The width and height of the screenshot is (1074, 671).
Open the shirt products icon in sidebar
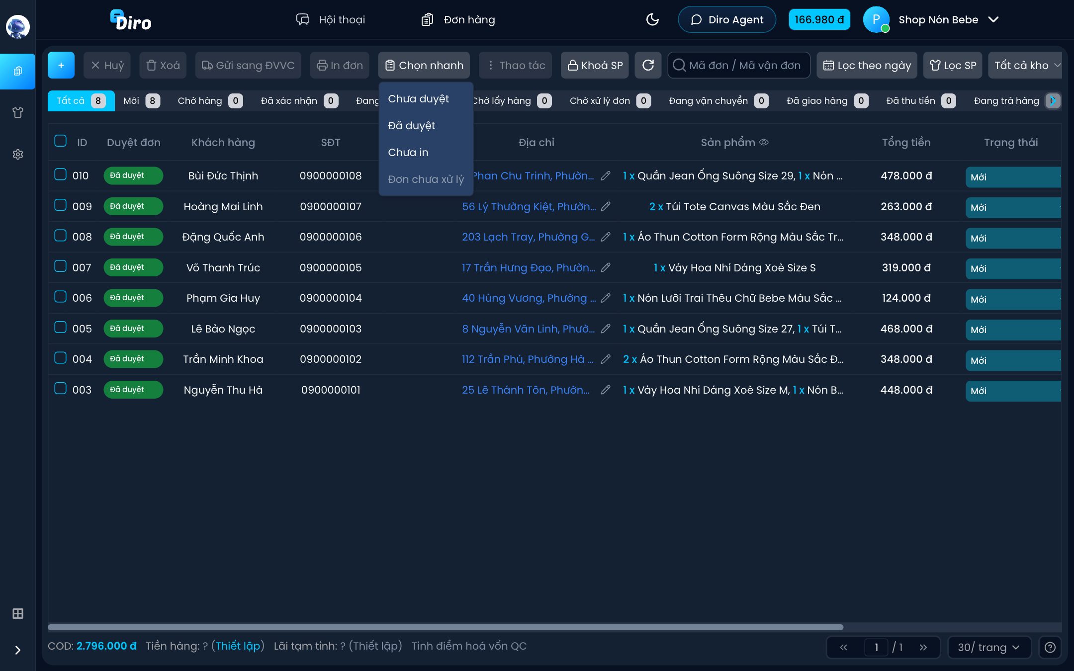click(17, 113)
